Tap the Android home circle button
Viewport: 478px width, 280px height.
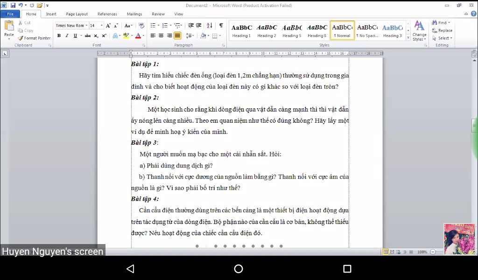click(x=239, y=268)
